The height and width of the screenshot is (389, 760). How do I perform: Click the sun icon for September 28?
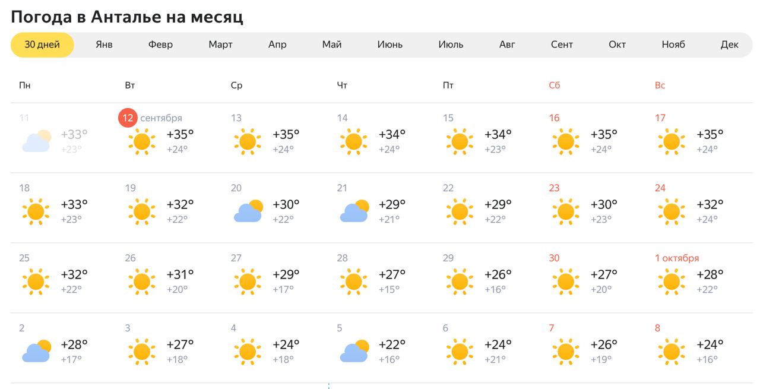354,282
